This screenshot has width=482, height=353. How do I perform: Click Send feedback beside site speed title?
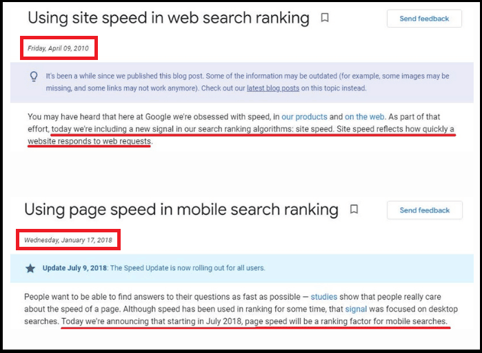pos(424,19)
